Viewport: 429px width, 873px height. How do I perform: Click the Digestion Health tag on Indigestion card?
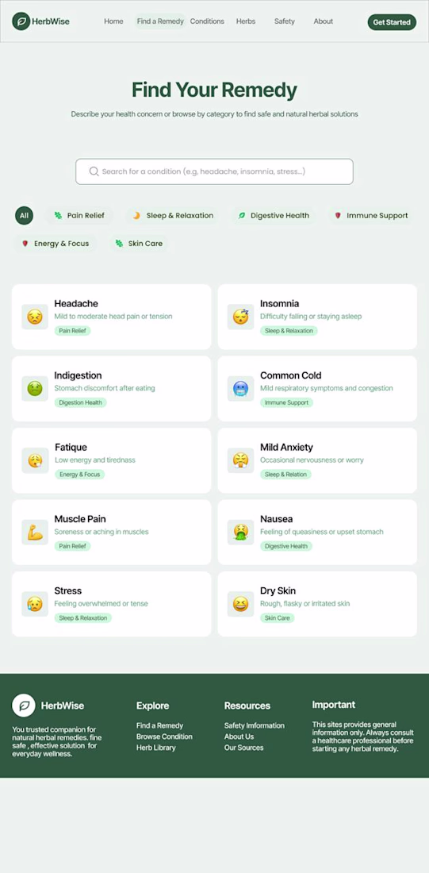(x=80, y=402)
